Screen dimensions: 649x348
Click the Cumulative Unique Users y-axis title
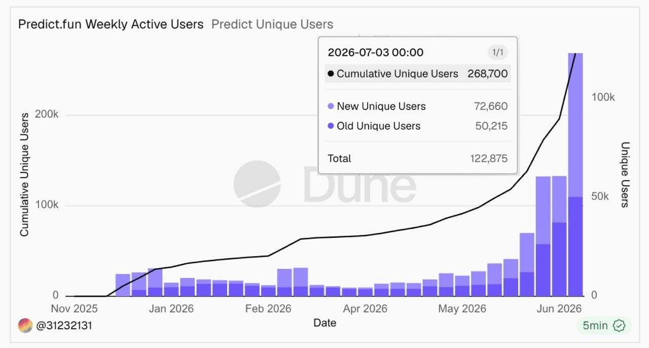pos(24,175)
